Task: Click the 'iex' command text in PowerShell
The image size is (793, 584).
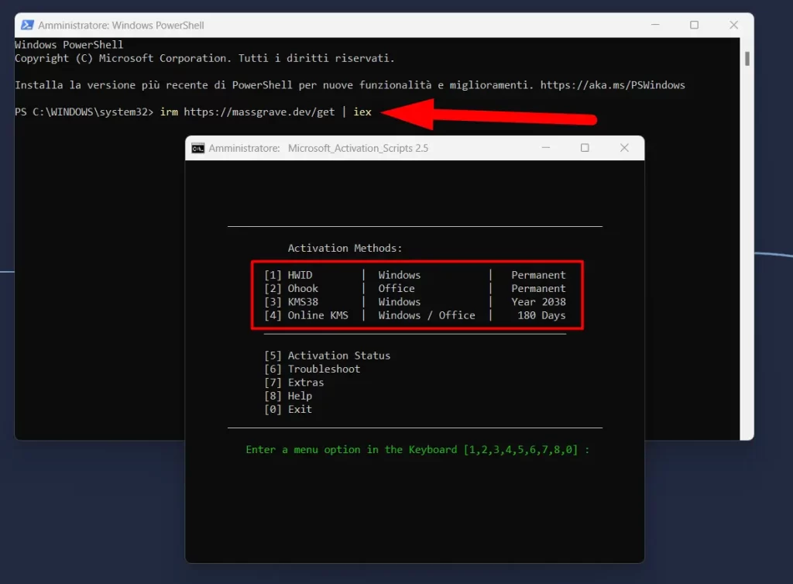Action: [362, 112]
